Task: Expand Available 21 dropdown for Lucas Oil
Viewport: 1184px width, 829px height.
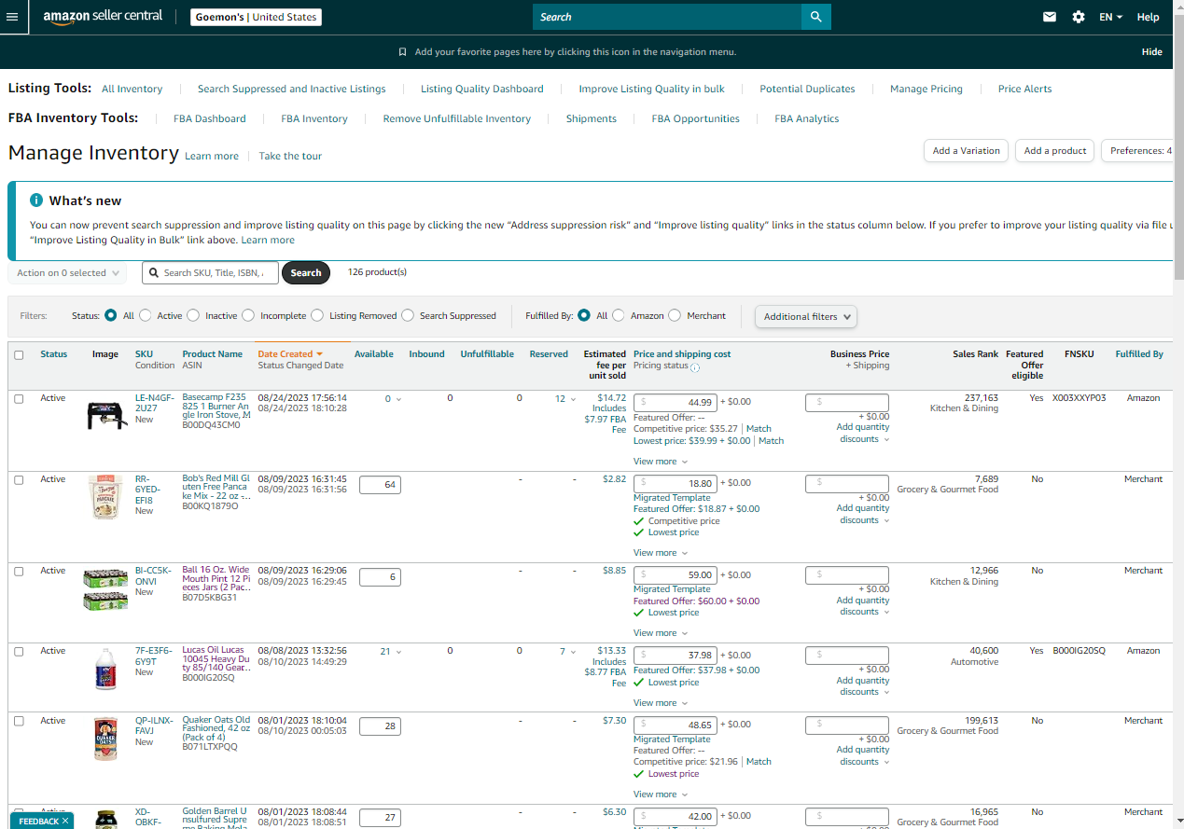Action: pos(391,652)
